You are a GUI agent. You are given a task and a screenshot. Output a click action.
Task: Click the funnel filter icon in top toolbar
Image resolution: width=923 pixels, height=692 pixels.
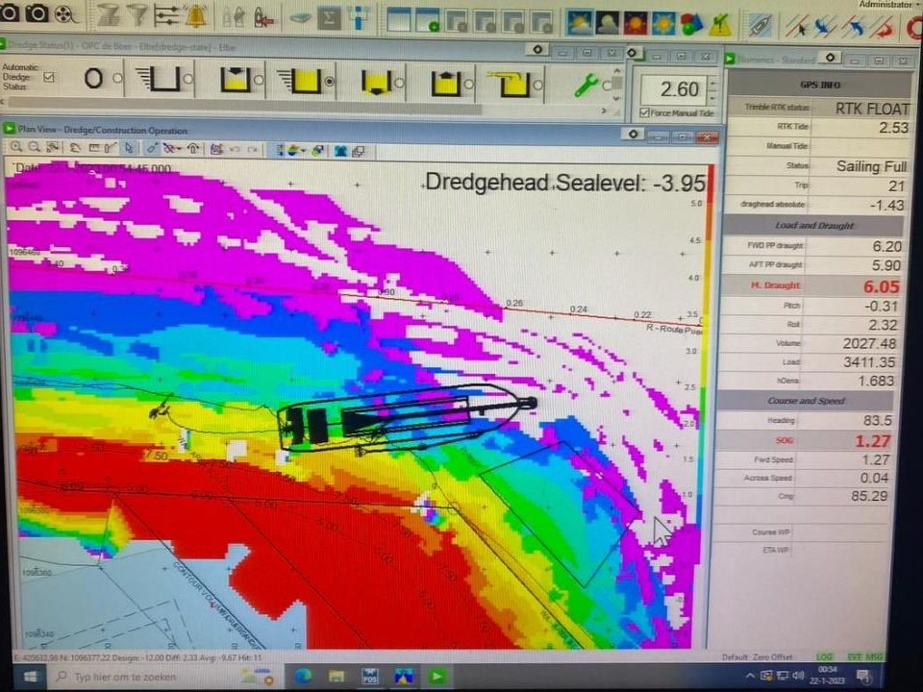pyautogui.click(x=137, y=14)
